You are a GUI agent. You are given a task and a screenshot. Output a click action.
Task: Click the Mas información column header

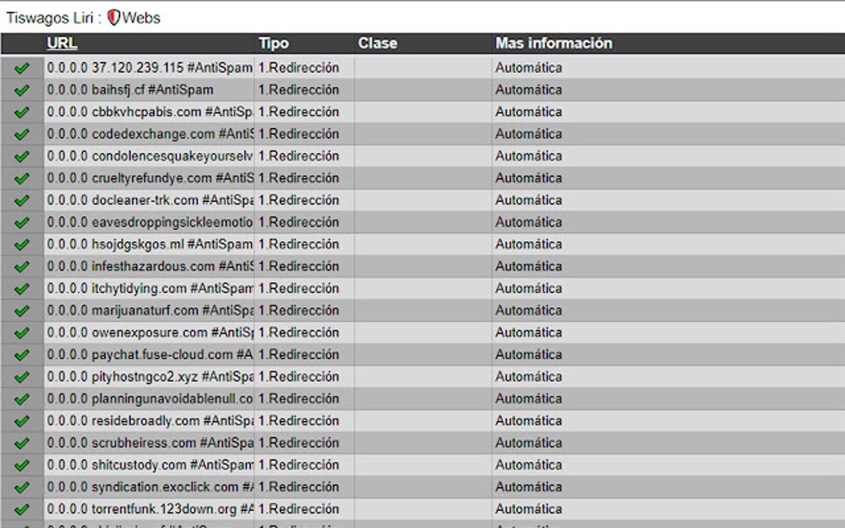click(x=553, y=43)
